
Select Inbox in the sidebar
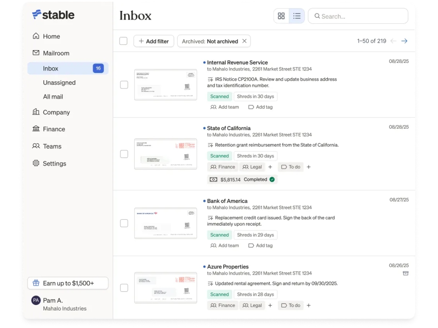68,69
